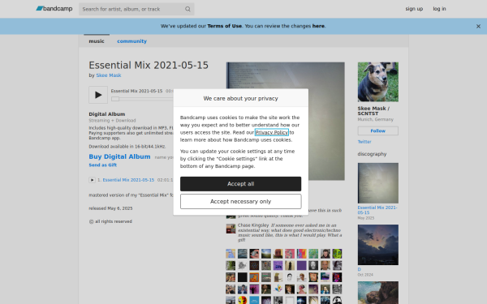Open the sign up link
Screen dimensions: 487x304
[x=414, y=9]
